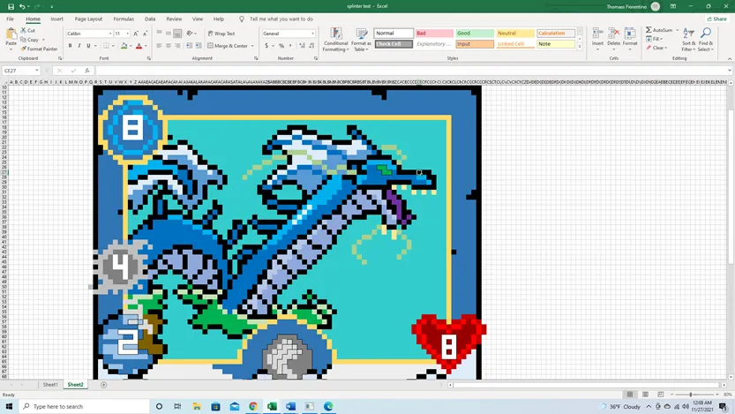The image size is (735, 414).
Task: Save the workbook from quick access toolbar
Action: pos(11,6)
